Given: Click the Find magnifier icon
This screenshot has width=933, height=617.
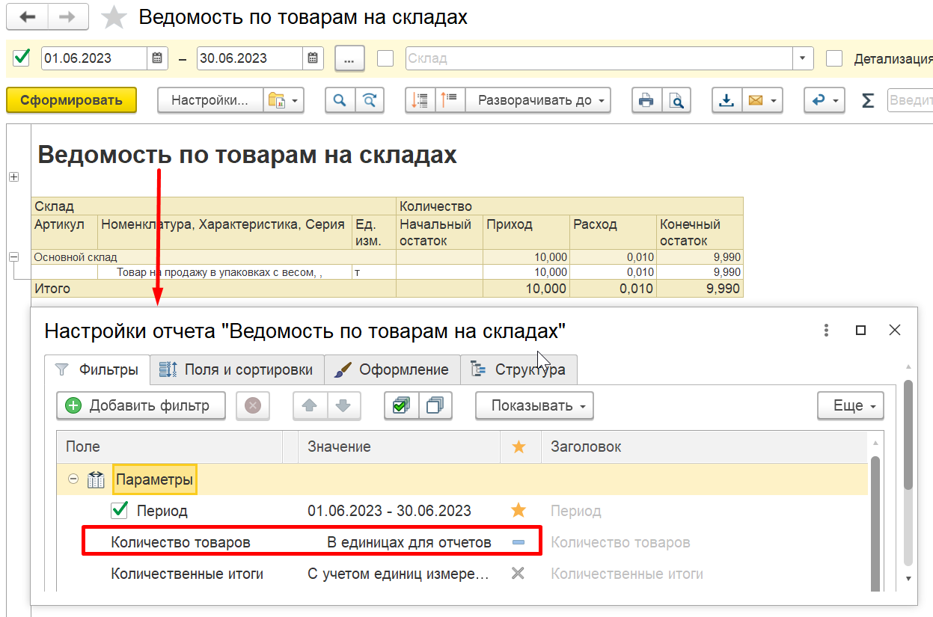Looking at the screenshot, I should point(340,100).
